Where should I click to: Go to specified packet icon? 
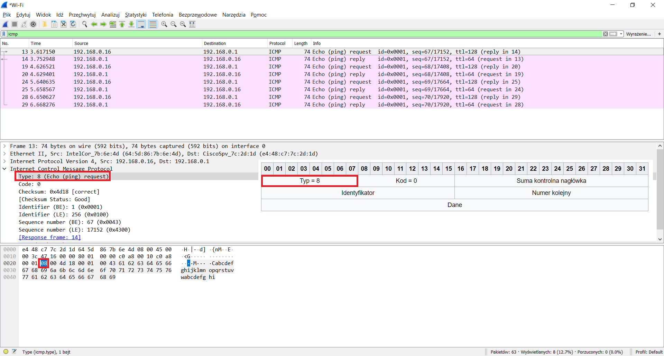(x=113, y=24)
